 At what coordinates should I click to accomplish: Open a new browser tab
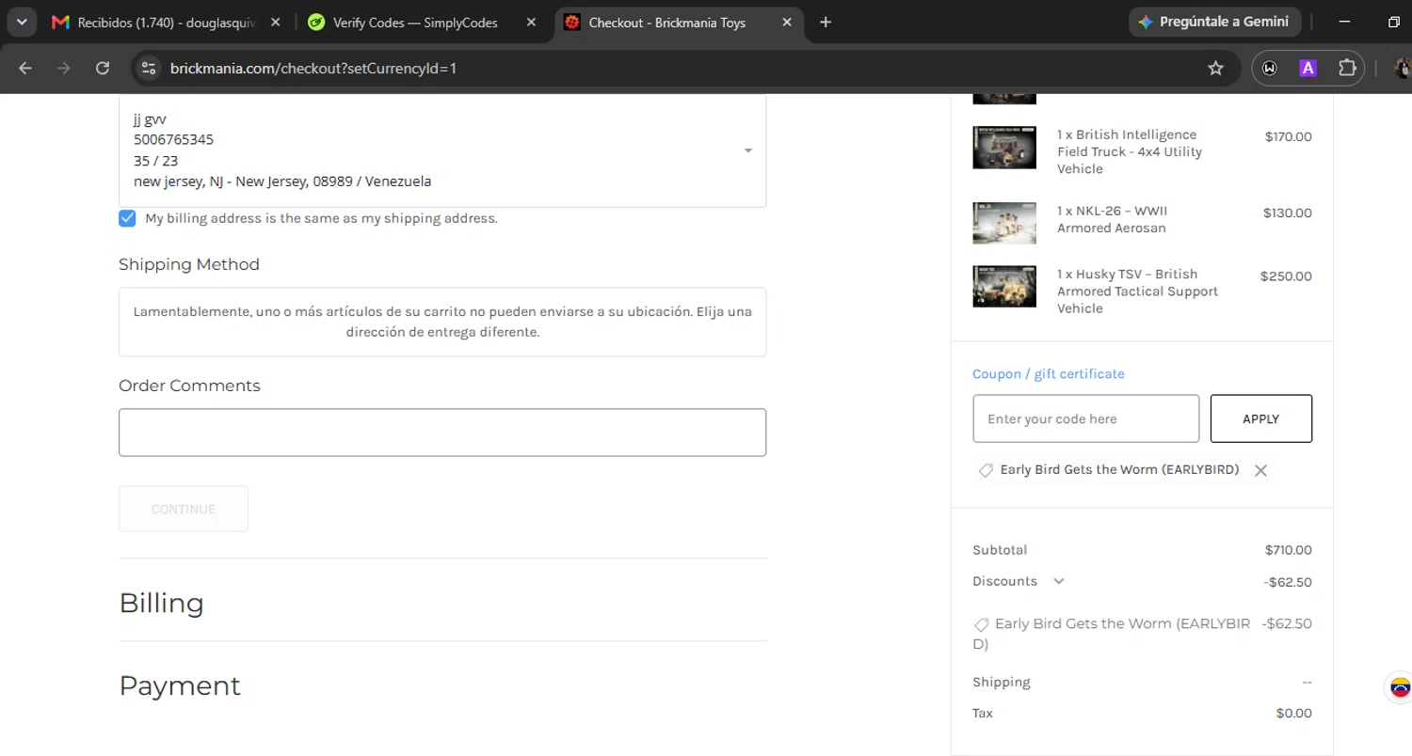[826, 23]
